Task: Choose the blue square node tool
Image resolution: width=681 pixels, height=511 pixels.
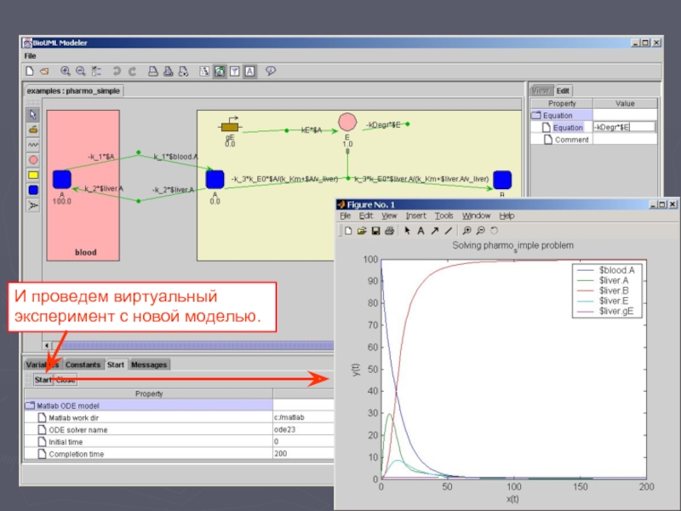Action: pyautogui.click(x=33, y=190)
